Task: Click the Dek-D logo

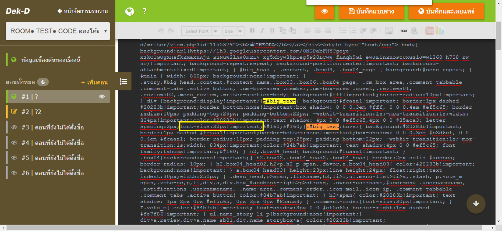Action: (18, 11)
